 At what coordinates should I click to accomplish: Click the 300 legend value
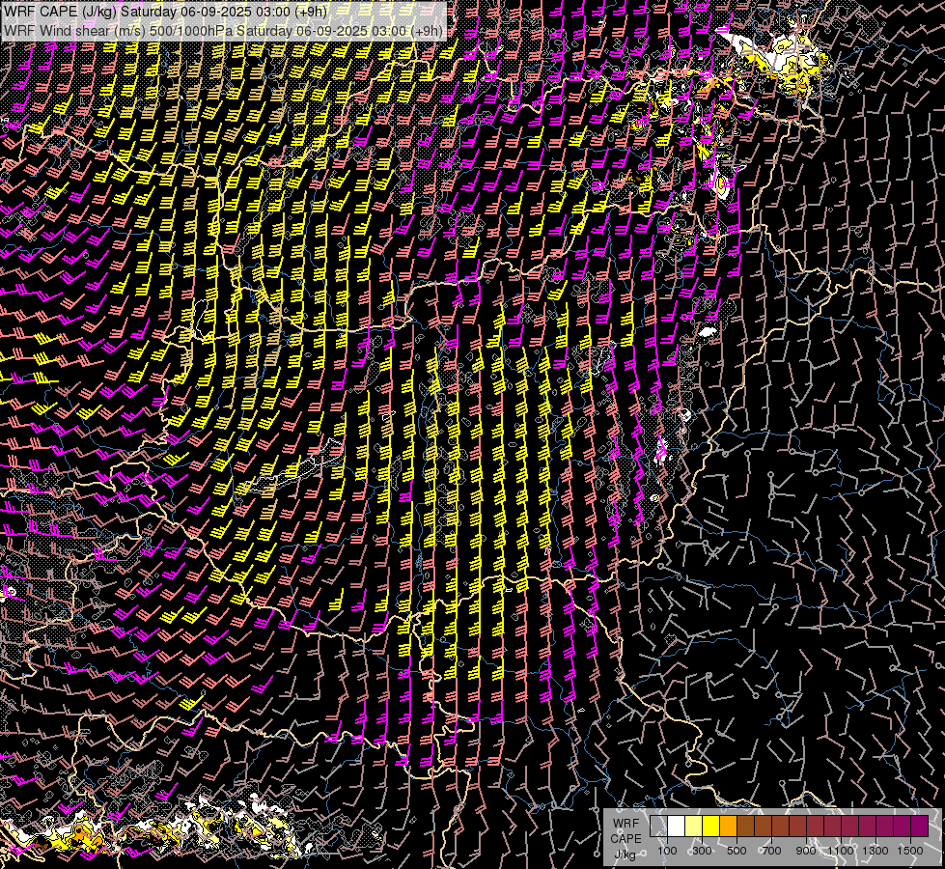(702, 851)
